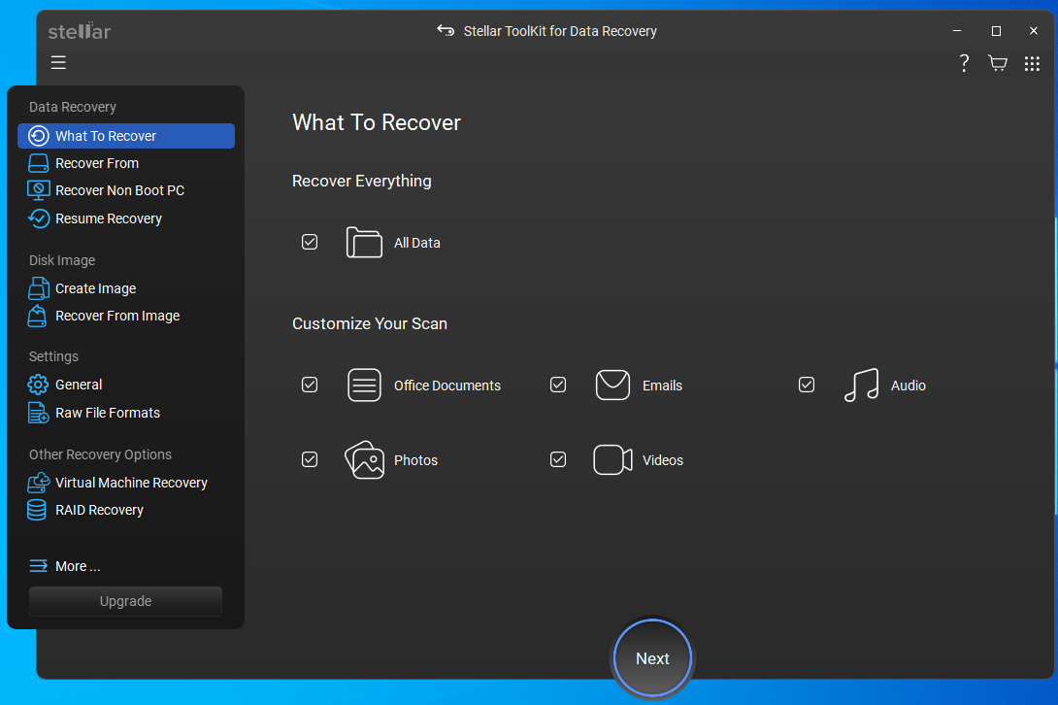1058x705 pixels.
Task: Click the All Data label
Action: pos(417,243)
